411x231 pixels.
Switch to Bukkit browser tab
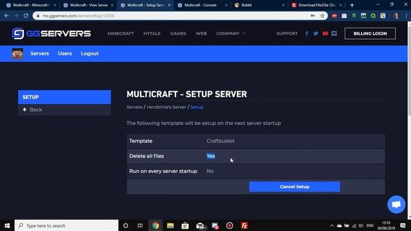[x=259, y=5]
